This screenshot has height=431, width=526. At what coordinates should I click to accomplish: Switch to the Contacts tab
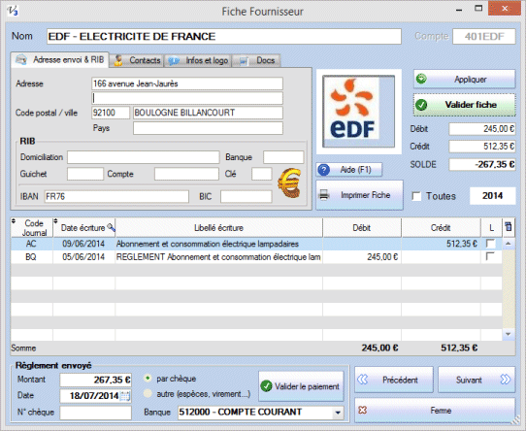(137, 60)
